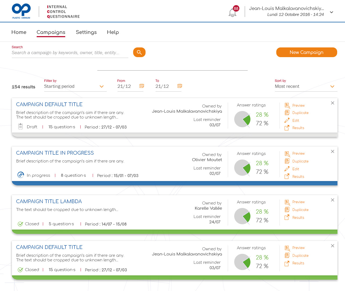345x291 pixels.
Task: Open the To date calendar picker
Action: (180, 86)
